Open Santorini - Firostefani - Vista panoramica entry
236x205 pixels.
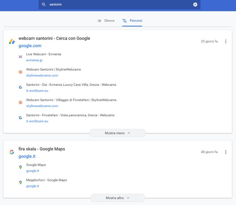(70, 115)
